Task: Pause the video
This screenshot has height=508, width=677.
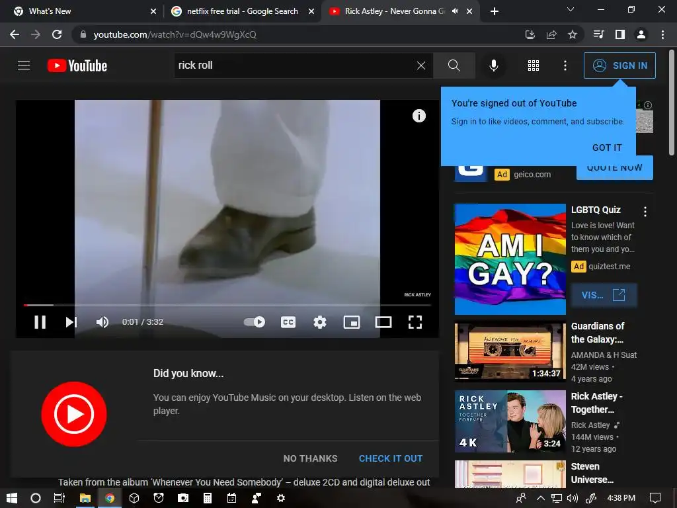Action: pos(40,322)
